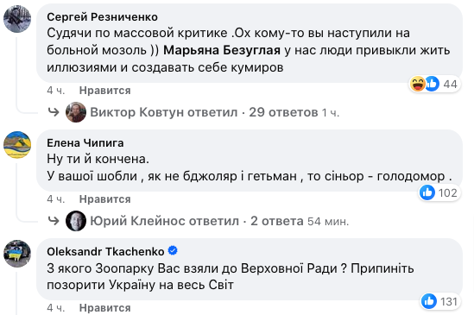Open the Сергей Резниченко name link
The height and width of the screenshot is (315, 474).
pyautogui.click(x=102, y=17)
